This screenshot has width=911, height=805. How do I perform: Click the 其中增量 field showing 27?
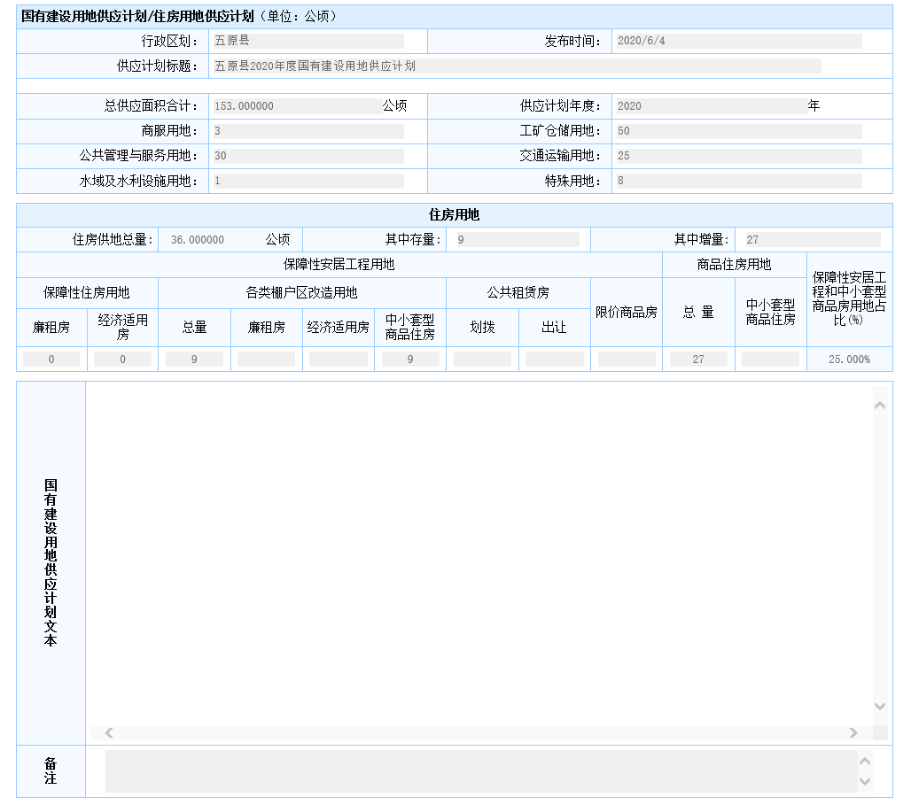pyautogui.click(x=811, y=239)
